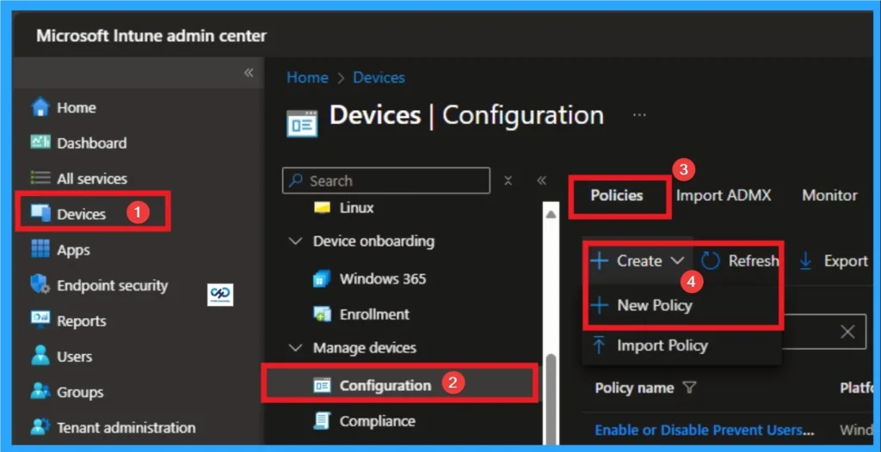Collapse the Manage devices section
This screenshot has width=881, height=452.
coord(295,348)
